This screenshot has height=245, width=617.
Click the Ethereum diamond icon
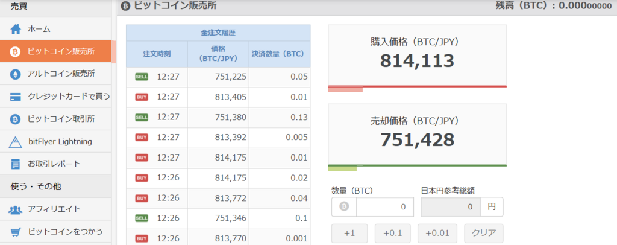pyautogui.click(x=15, y=74)
